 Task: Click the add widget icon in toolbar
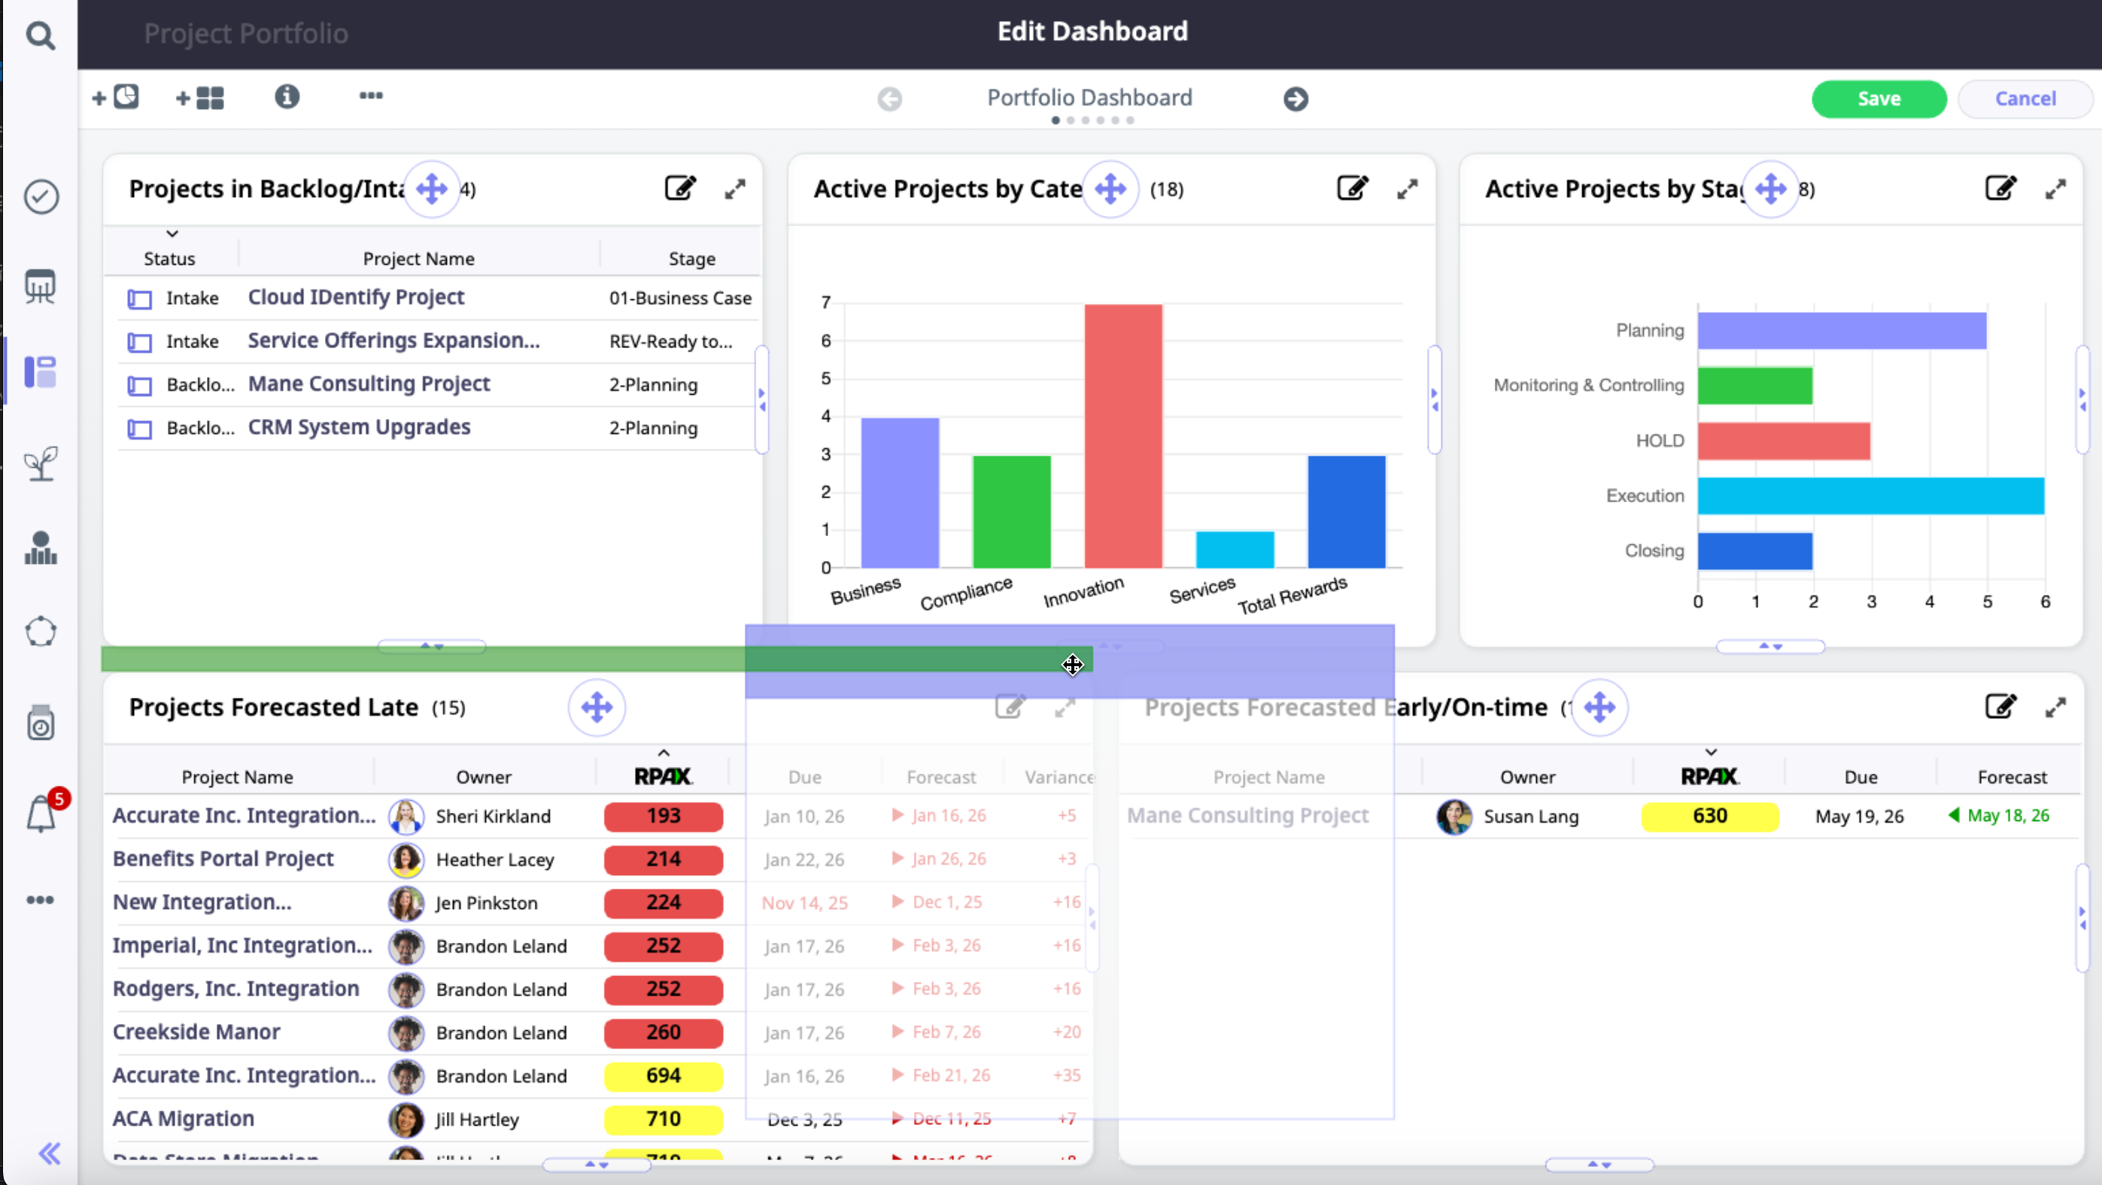click(116, 97)
